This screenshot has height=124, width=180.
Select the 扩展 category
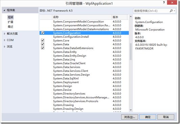(x=10, y=22)
